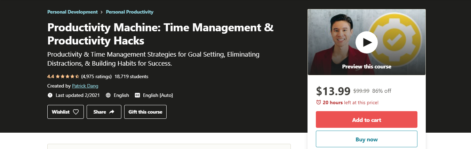Click the "Preview this course" label
Image resolution: width=471 pixels, height=149 pixels.
366,66
